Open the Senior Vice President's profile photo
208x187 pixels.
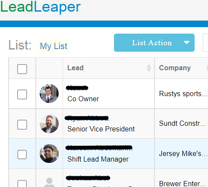click(49, 124)
